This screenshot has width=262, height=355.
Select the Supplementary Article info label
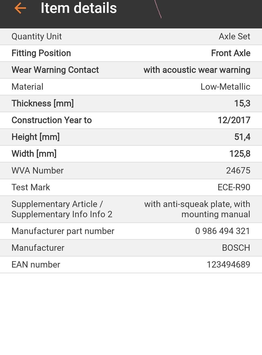point(62,209)
